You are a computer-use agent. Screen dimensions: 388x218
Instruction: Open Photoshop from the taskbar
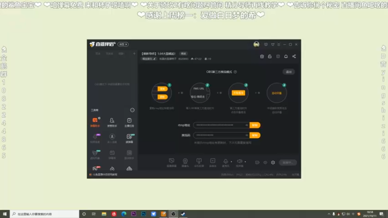(x=144, y=214)
